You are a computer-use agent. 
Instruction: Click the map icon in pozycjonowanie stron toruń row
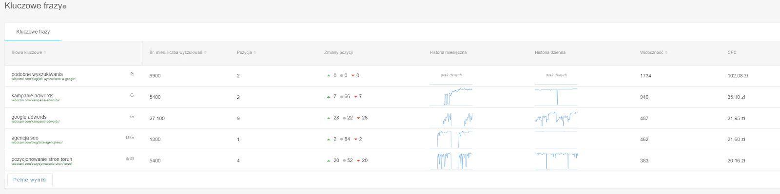(132, 159)
